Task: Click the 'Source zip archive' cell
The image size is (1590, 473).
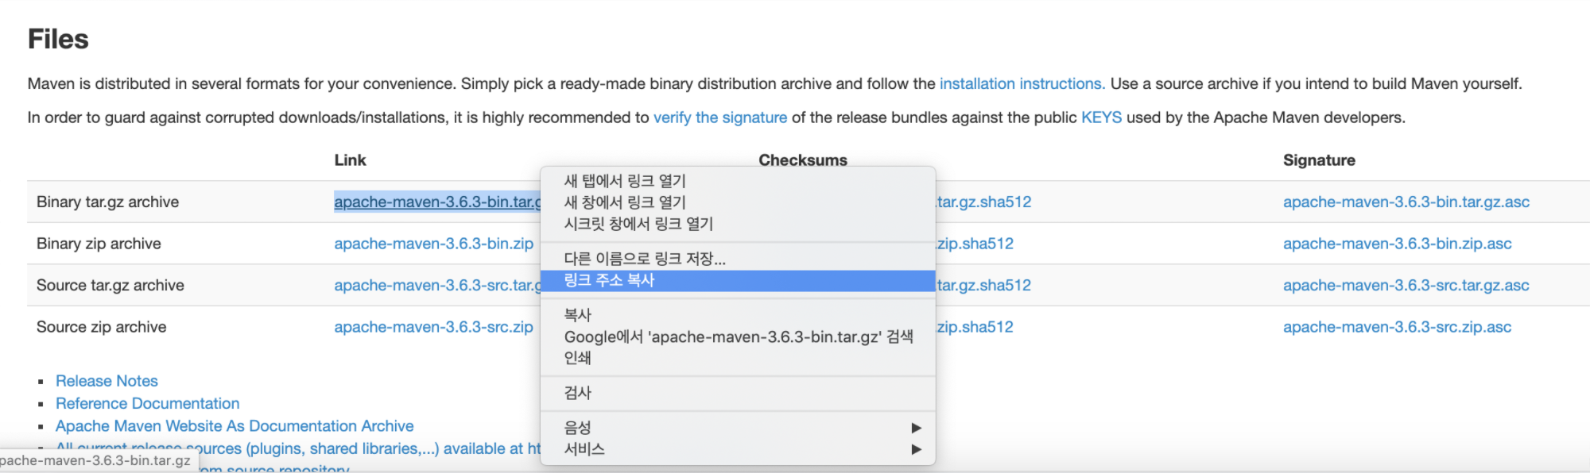Action: [102, 327]
